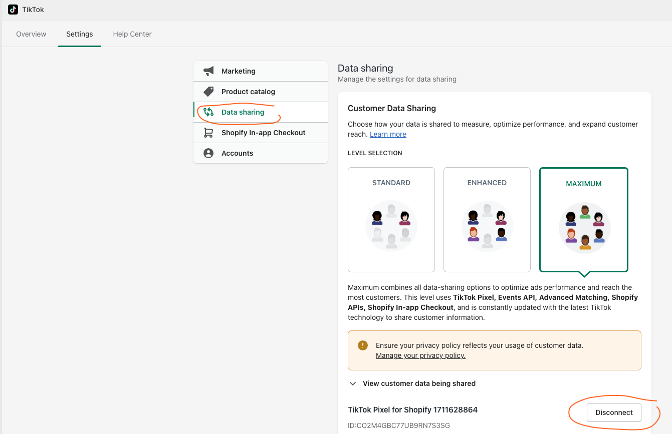This screenshot has width=672, height=434.
Task: Click the privacy policy warning icon
Action: [x=362, y=345]
